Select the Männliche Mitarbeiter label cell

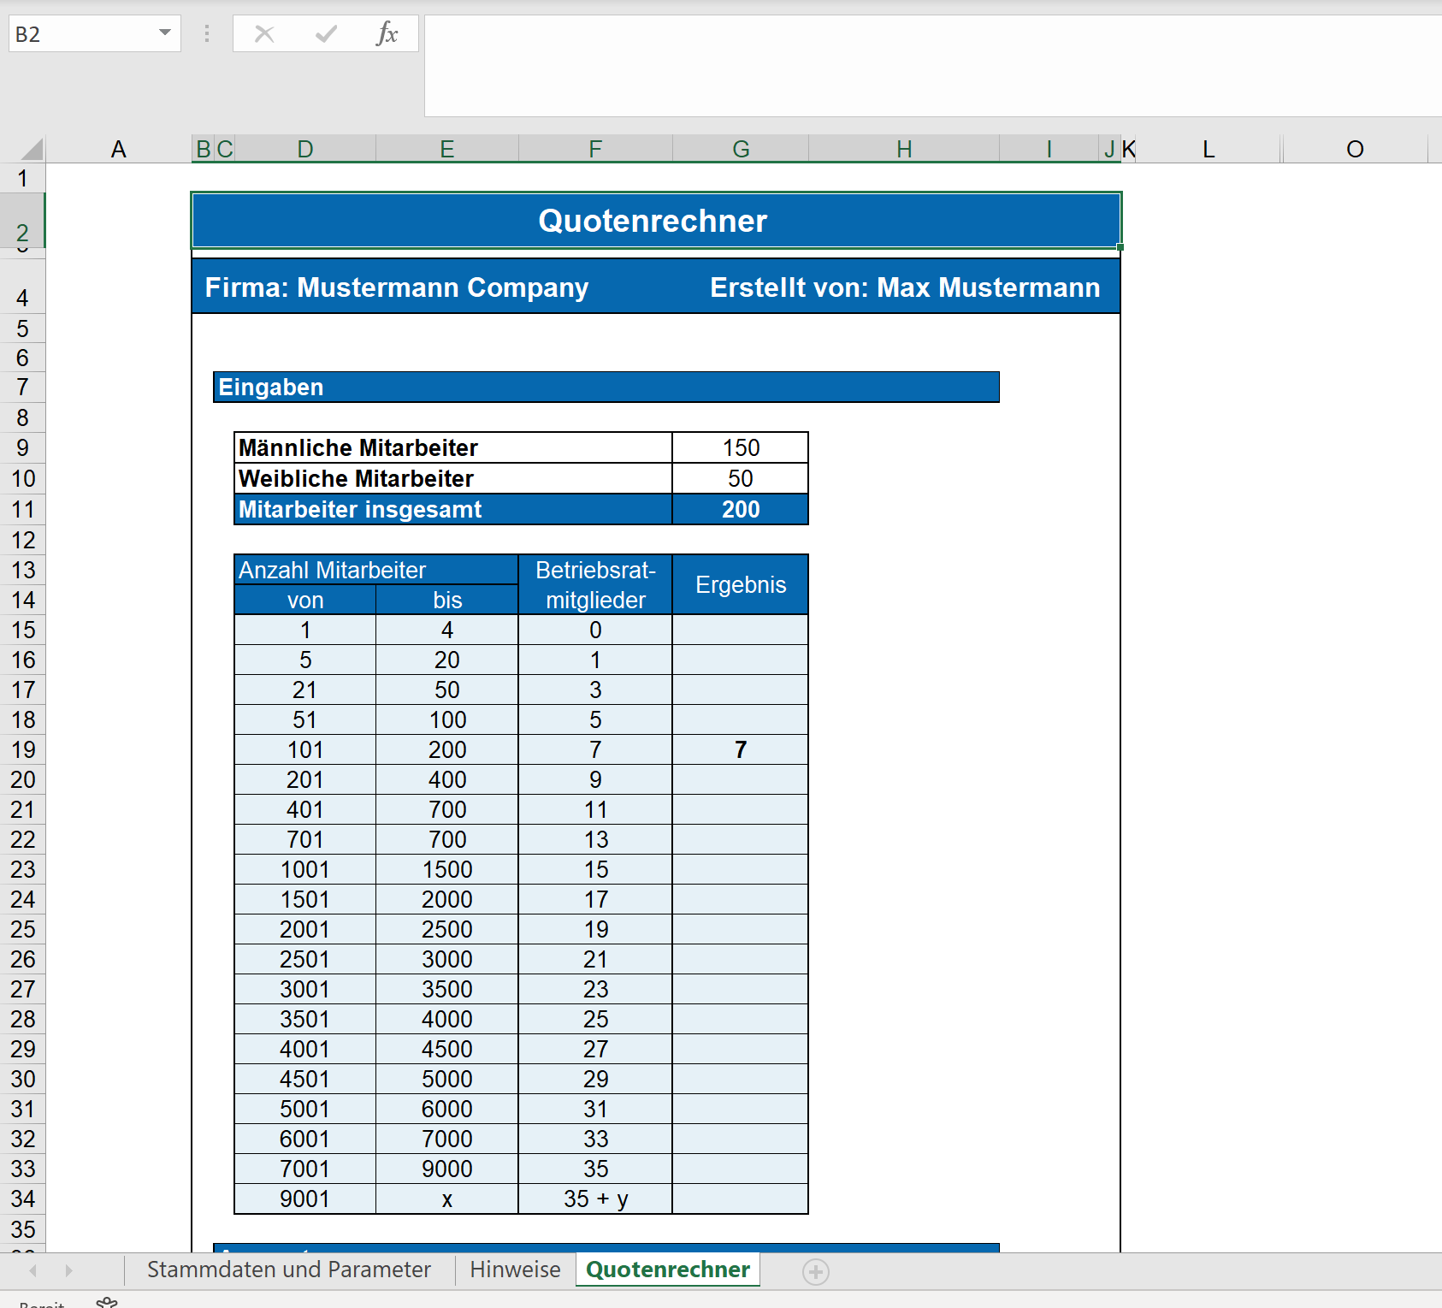tap(453, 448)
